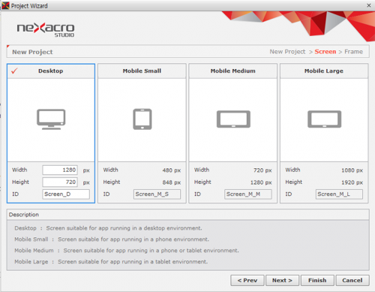Toggle the red checkmark on Desktop
This screenshot has height=292, width=375.
coord(14,71)
